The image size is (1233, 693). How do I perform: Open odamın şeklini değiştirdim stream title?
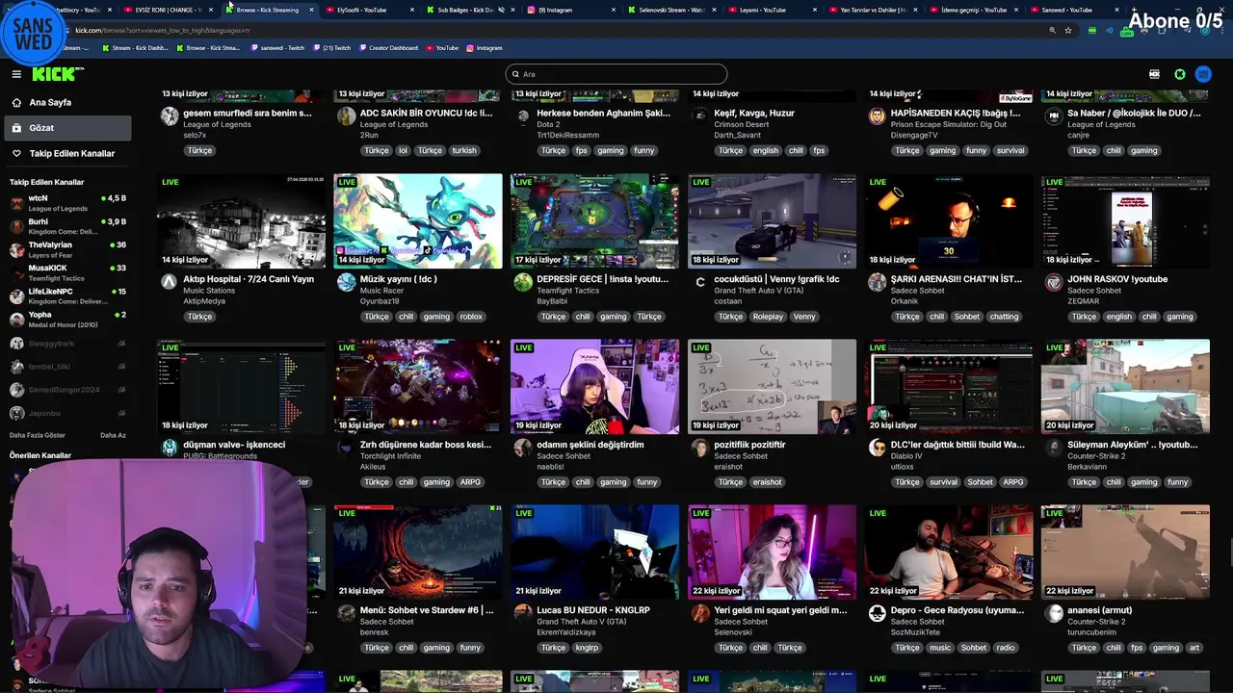tap(590, 445)
